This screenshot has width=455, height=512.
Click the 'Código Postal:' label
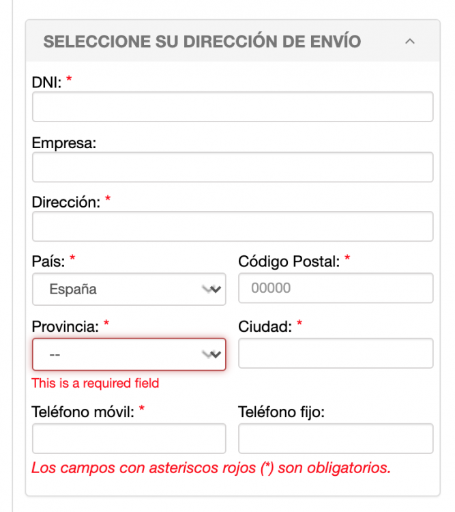[289, 261]
